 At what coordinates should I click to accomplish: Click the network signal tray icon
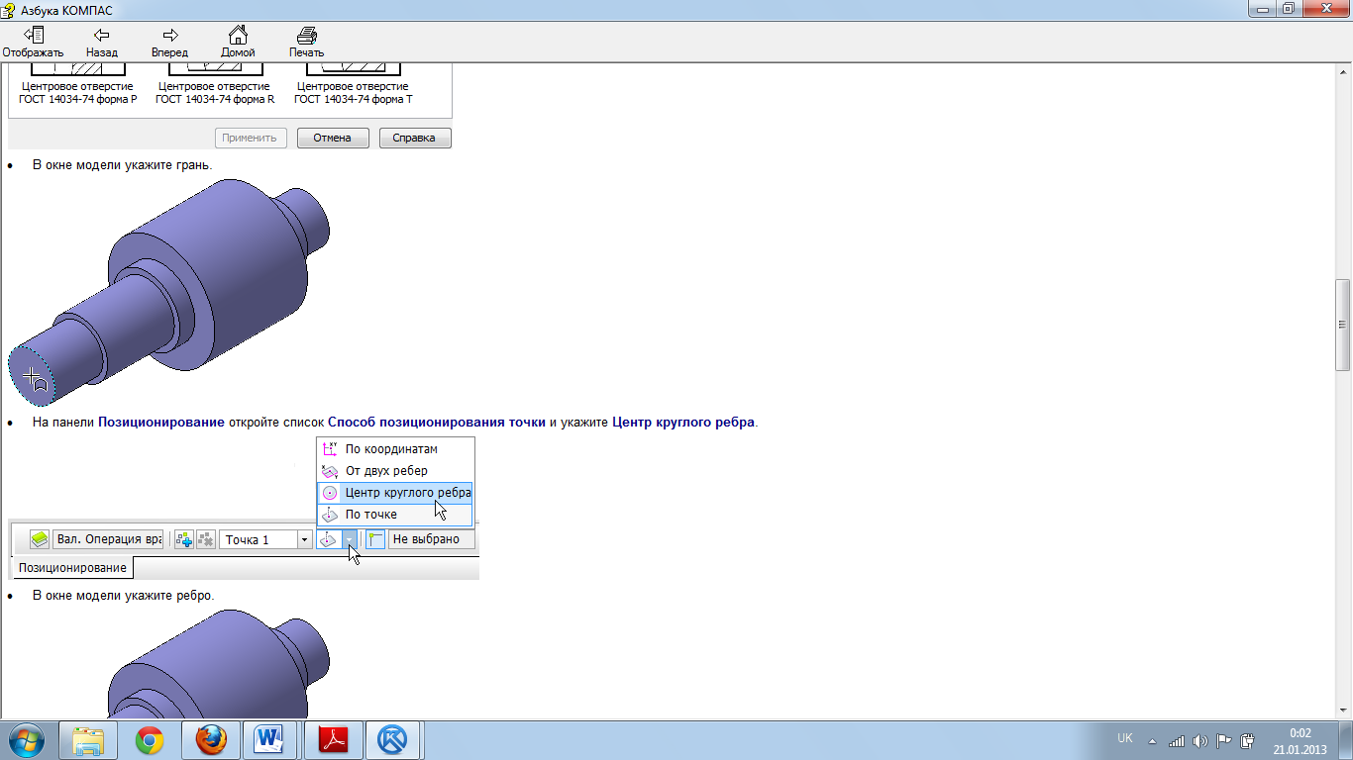1177,740
